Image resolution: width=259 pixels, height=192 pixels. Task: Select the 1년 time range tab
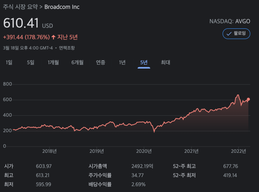(x=122, y=62)
